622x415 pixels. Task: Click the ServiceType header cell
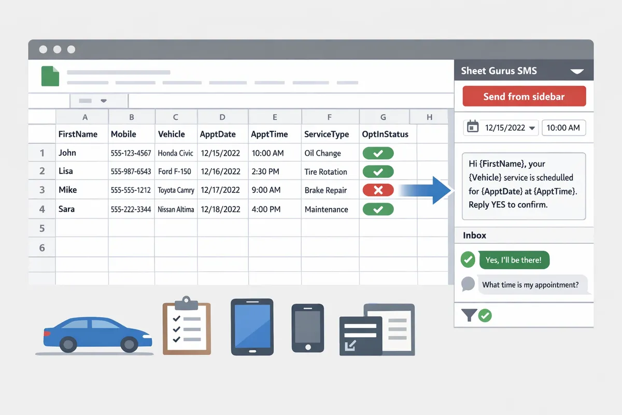[x=330, y=134]
